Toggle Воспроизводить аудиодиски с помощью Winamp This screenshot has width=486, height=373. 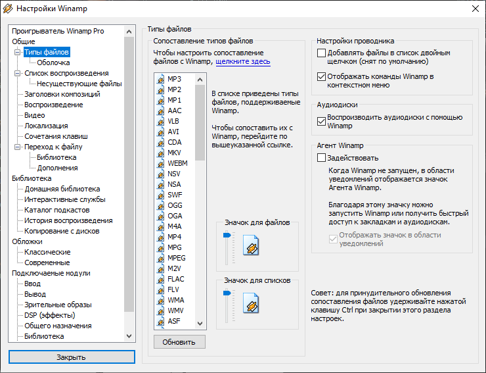(321, 122)
